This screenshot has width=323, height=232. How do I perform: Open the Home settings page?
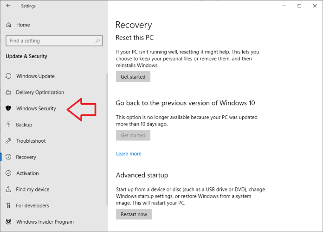tap(23, 25)
